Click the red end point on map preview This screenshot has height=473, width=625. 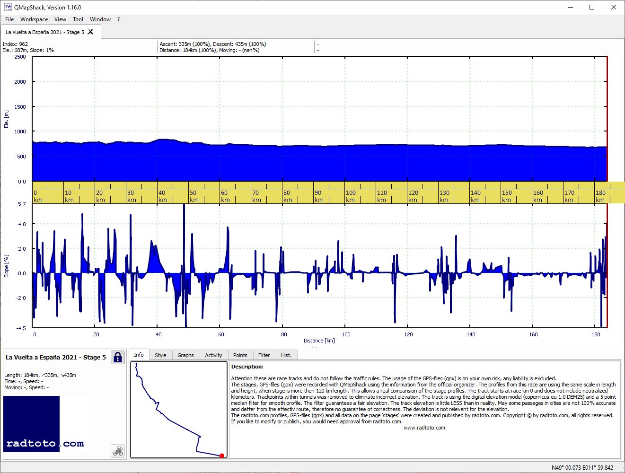(222, 455)
